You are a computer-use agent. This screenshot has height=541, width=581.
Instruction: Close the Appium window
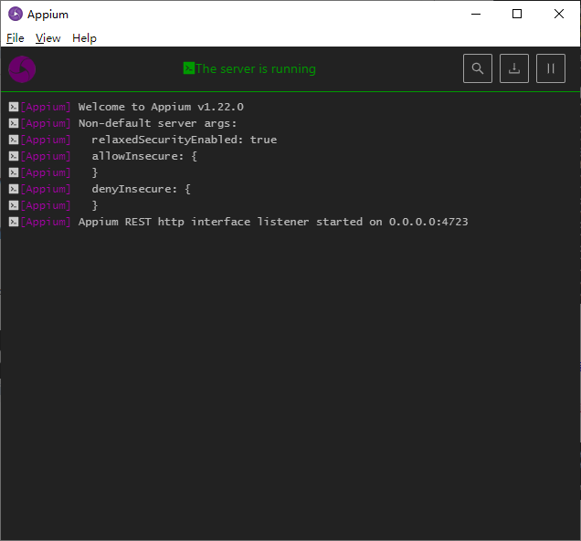[x=559, y=14]
